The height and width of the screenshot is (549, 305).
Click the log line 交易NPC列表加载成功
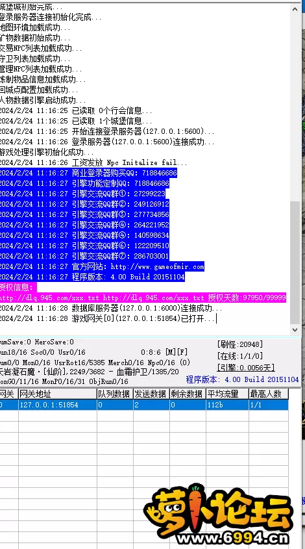point(41,48)
